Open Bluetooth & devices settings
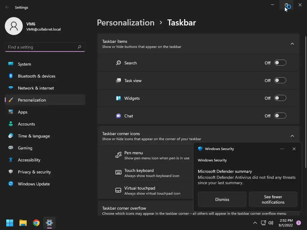Image resolution: width=307 pixels, height=230 pixels. coord(36,76)
